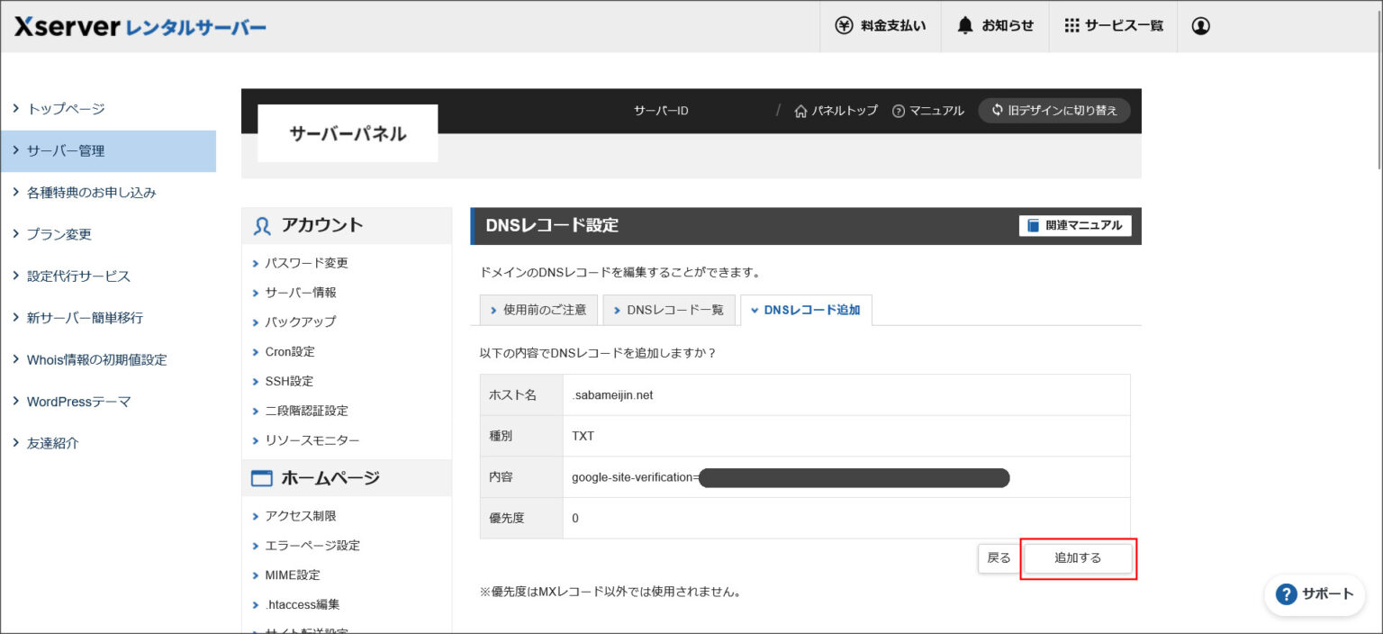Click the home icon for Panel Top
Viewport: 1383px width, 634px height.
[x=800, y=111]
